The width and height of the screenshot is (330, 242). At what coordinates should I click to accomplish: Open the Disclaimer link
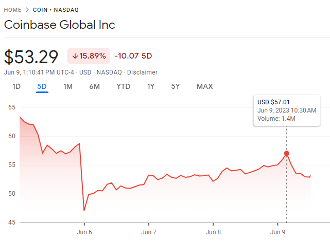(143, 72)
